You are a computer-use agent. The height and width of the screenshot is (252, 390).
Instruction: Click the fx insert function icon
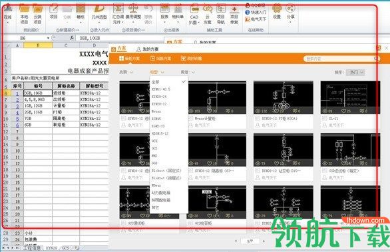pyautogui.click(x=72, y=38)
